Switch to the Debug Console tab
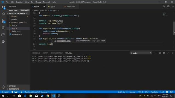Image resolution: width=175 pixels, height=98 pixels. (x=57, y=53)
